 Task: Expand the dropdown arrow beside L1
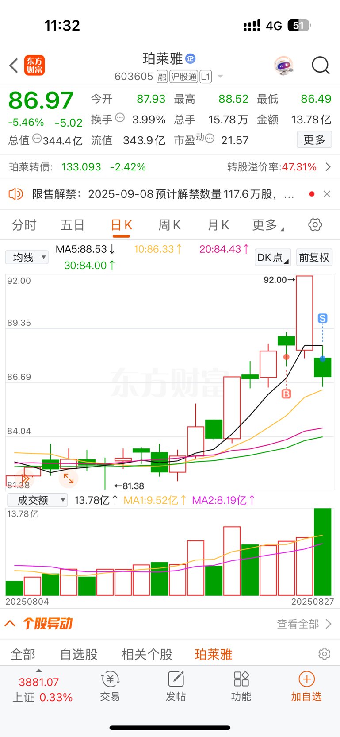[220, 77]
